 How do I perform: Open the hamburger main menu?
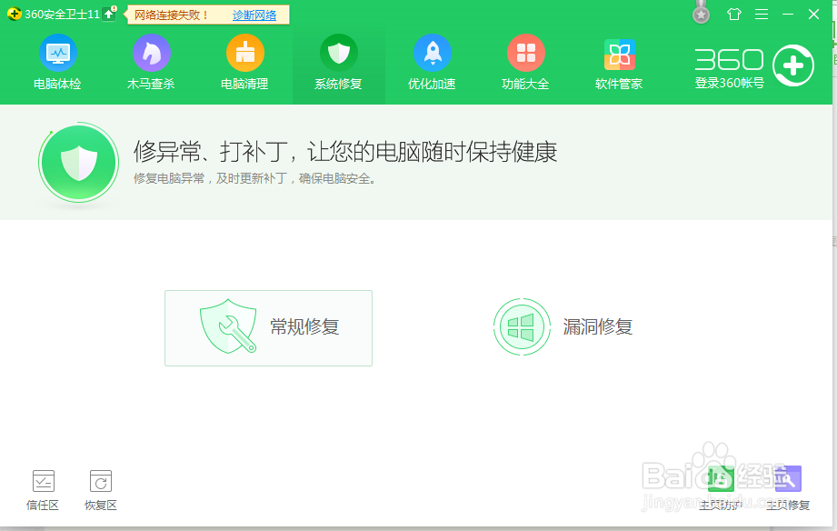[762, 14]
